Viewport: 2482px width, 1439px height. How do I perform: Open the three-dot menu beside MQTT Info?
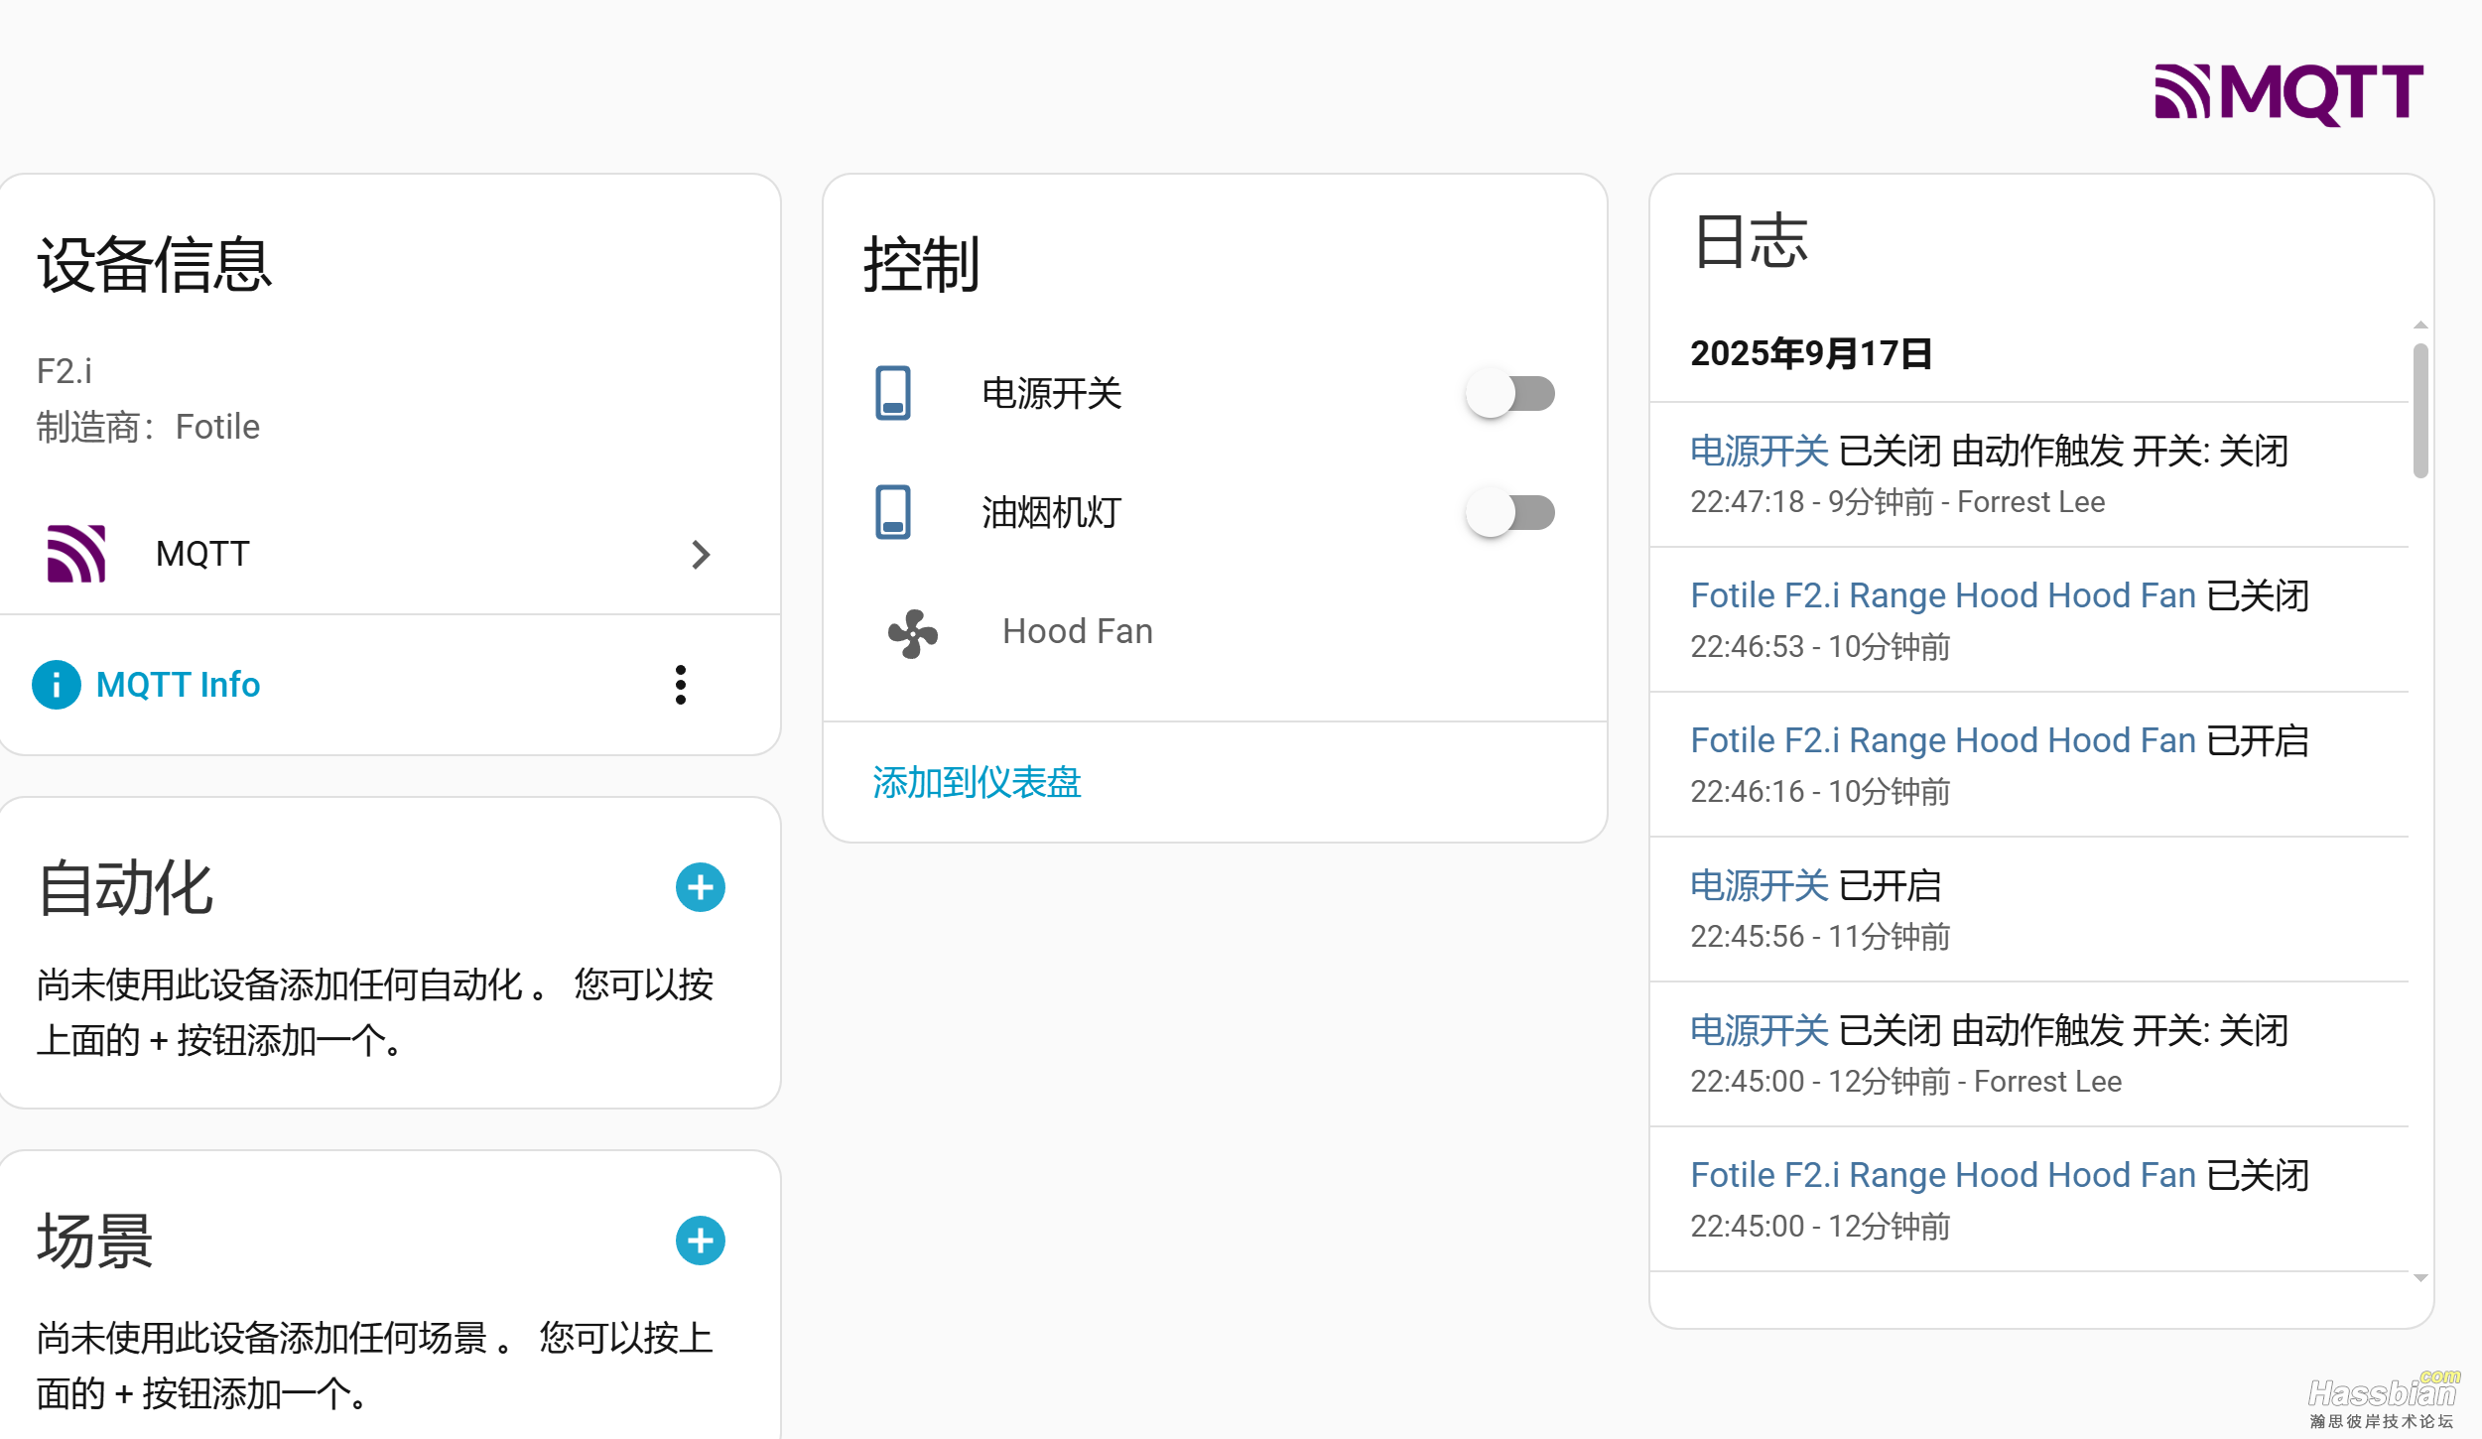680,685
